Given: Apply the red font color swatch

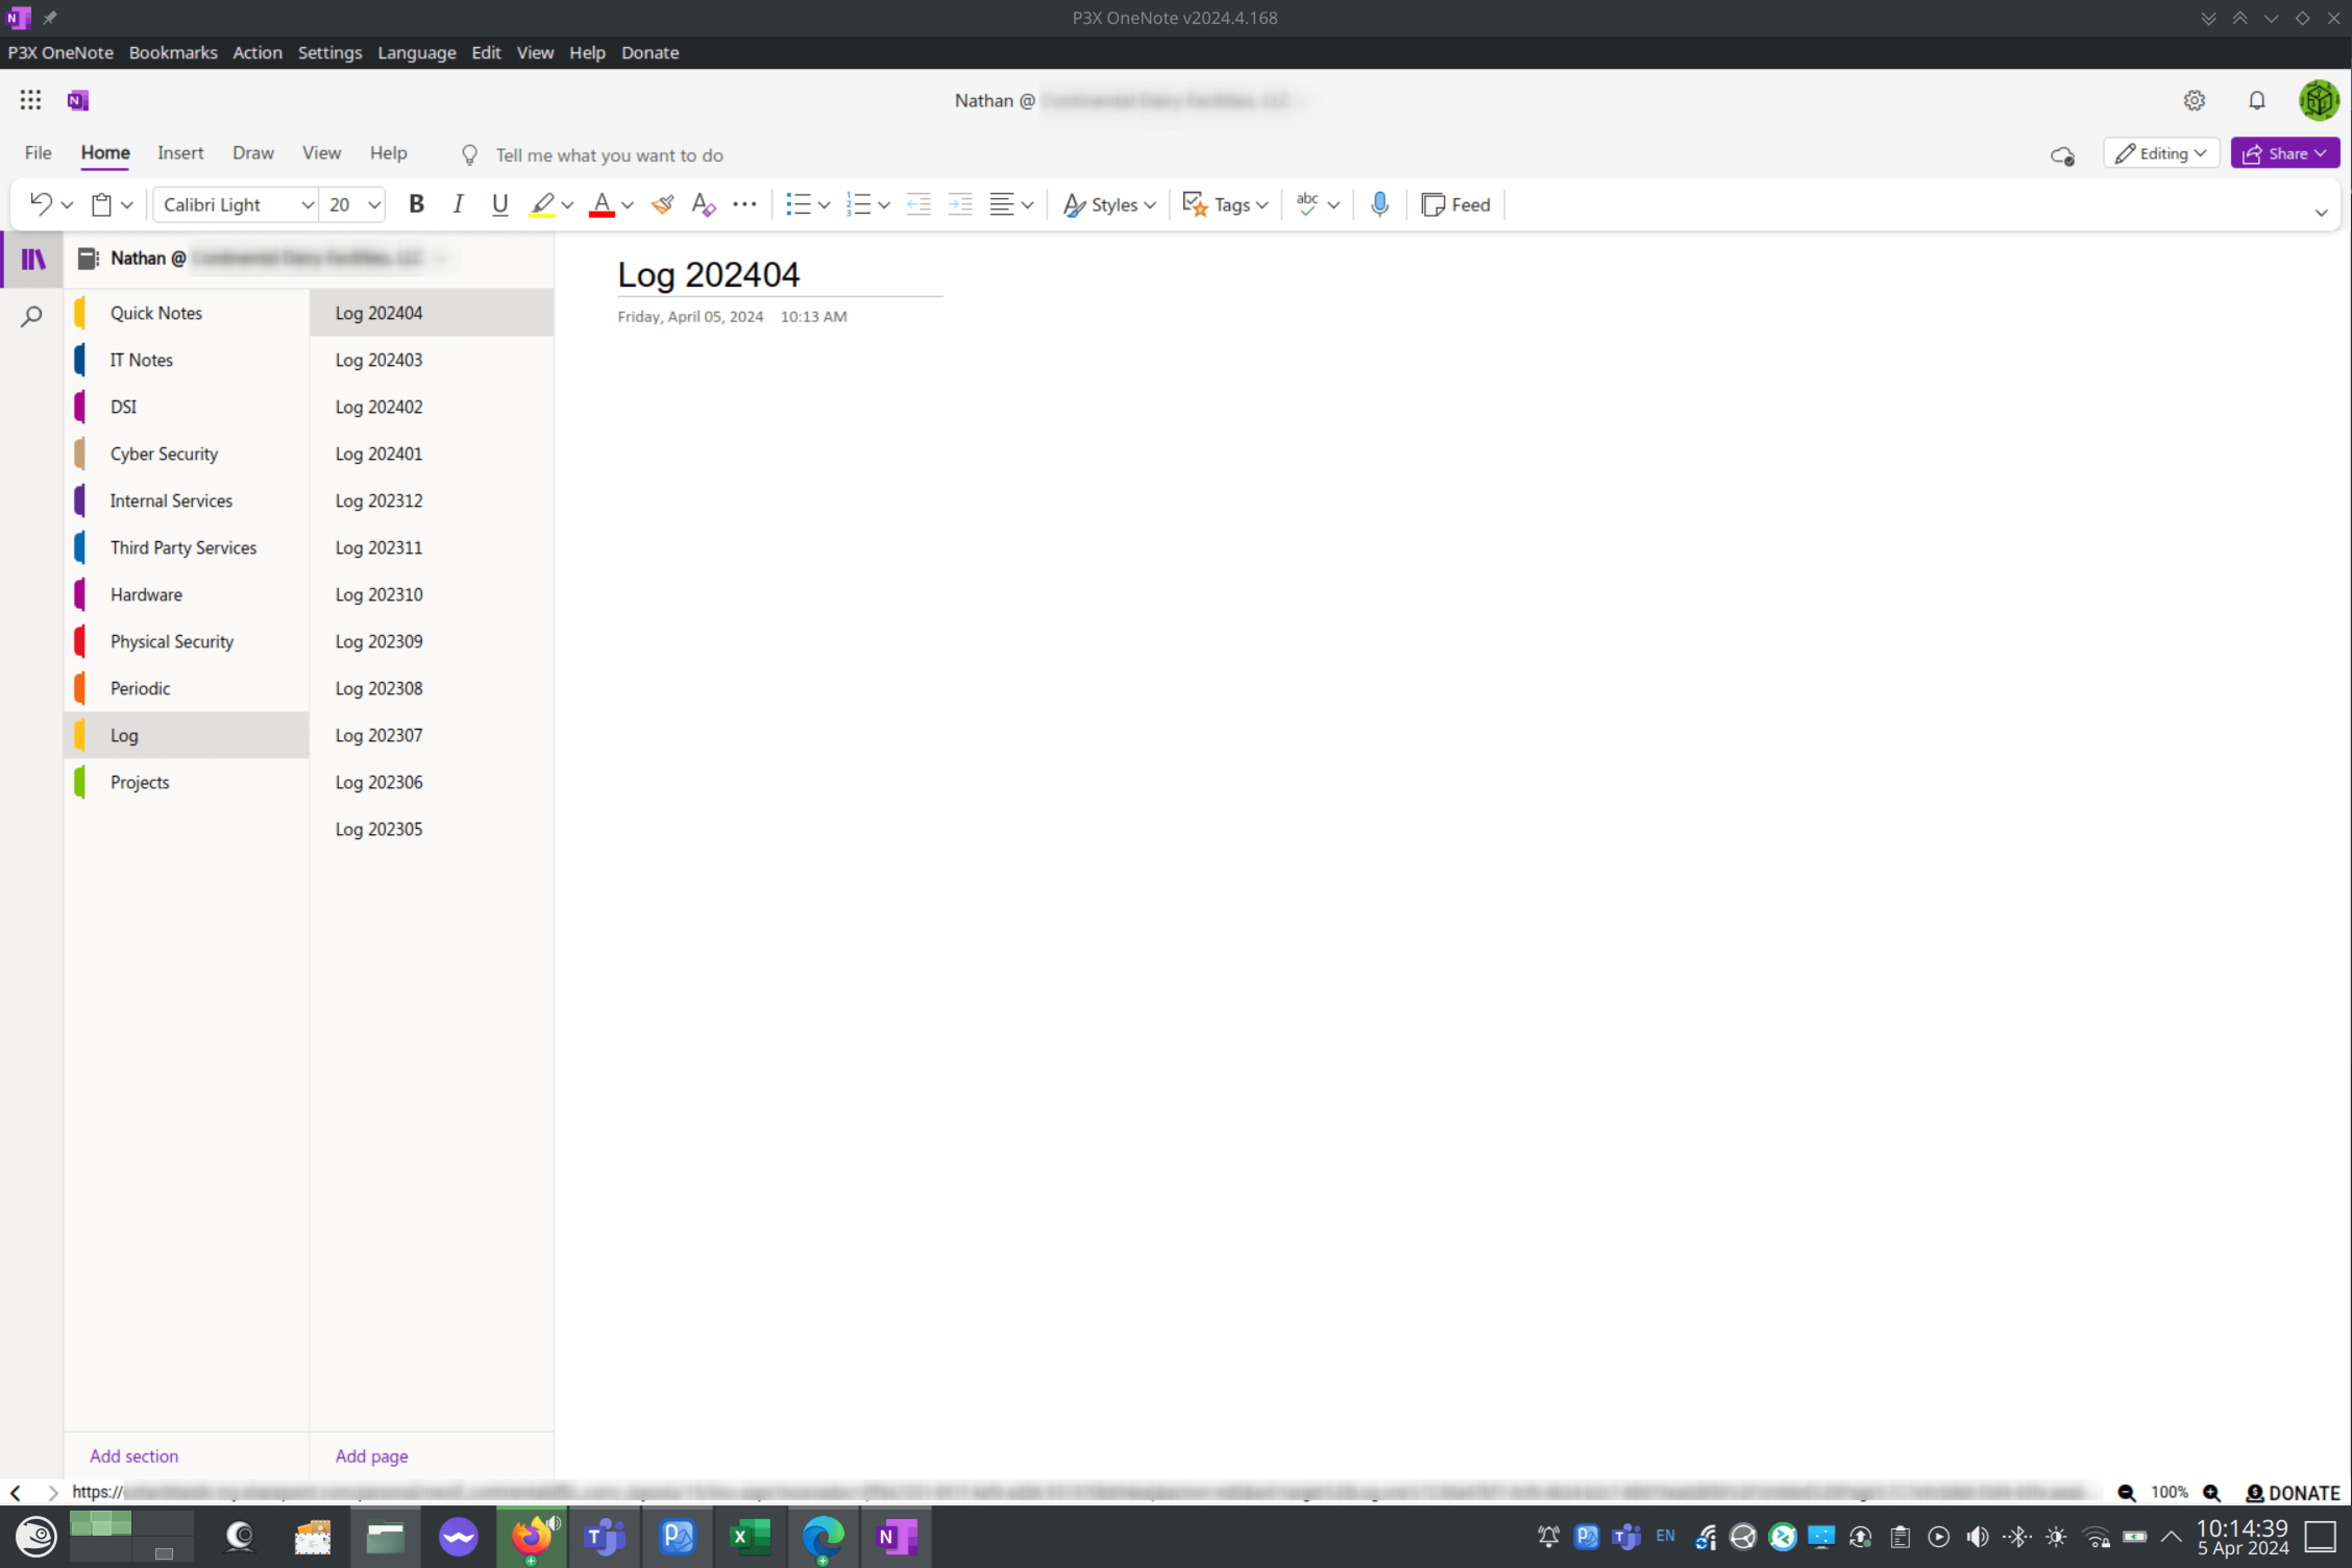Looking at the screenshot, I should (601, 204).
